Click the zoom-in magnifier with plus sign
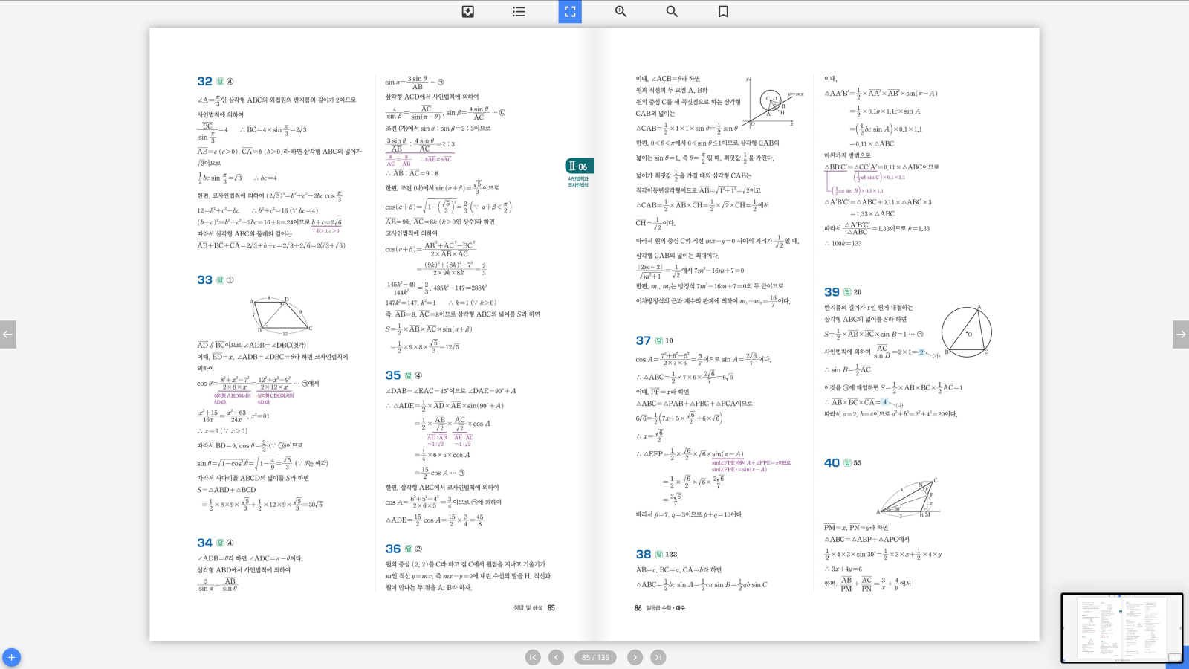Image resolution: width=1189 pixels, height=669 pixels. pyautogui.click(x=621, y=12)
